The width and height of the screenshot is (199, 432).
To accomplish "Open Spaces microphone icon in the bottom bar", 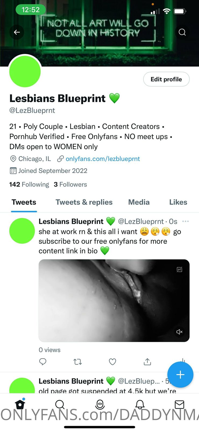I will 100,404.
